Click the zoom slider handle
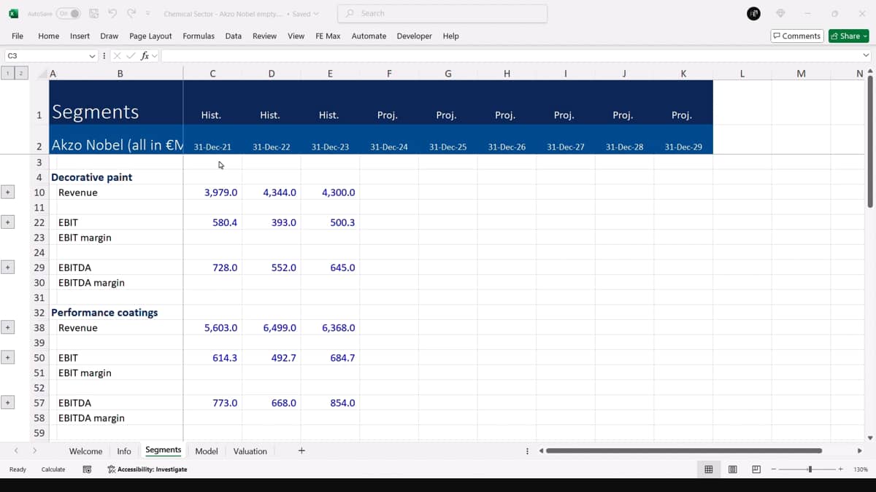The height and width of the screenshot is (492, 876). coord(810,469)
